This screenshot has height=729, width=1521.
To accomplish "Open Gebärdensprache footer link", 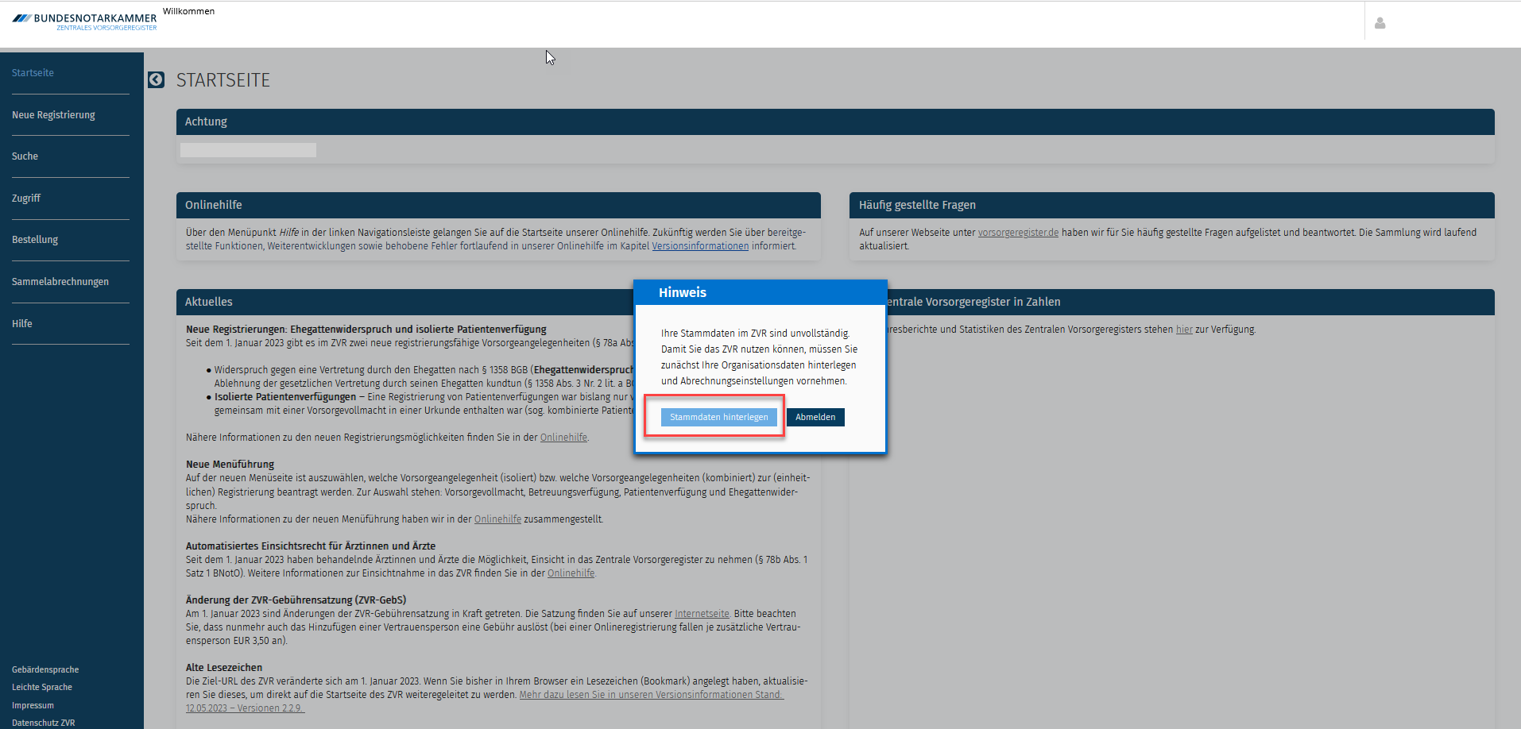I will (45, 670).
